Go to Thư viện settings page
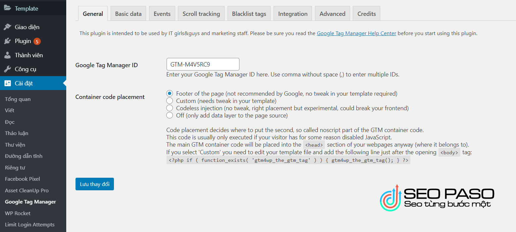Image resolution: width=516 pixels, height=232 pixels. click(x=15, y=145)
